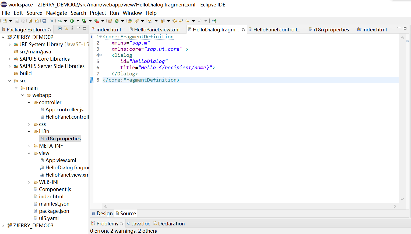Run the application using the green Run icon
The height and width of the screenshot is (234, 411).
point(72,21)
